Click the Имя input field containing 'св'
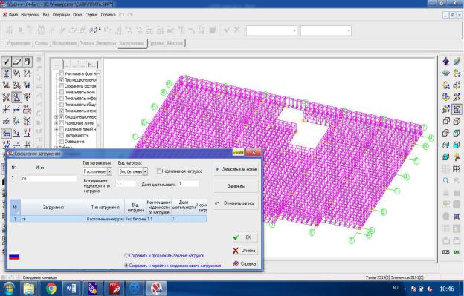The height and width of the screenshot is (296, 464). point(48,179)
